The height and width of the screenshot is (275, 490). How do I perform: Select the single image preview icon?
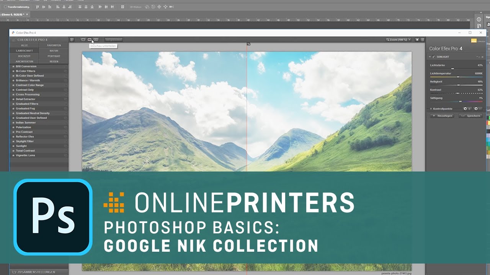[x=83, y=39]
